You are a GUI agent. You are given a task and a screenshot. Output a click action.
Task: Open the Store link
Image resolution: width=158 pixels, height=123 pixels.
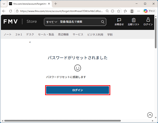click(32, 22)
